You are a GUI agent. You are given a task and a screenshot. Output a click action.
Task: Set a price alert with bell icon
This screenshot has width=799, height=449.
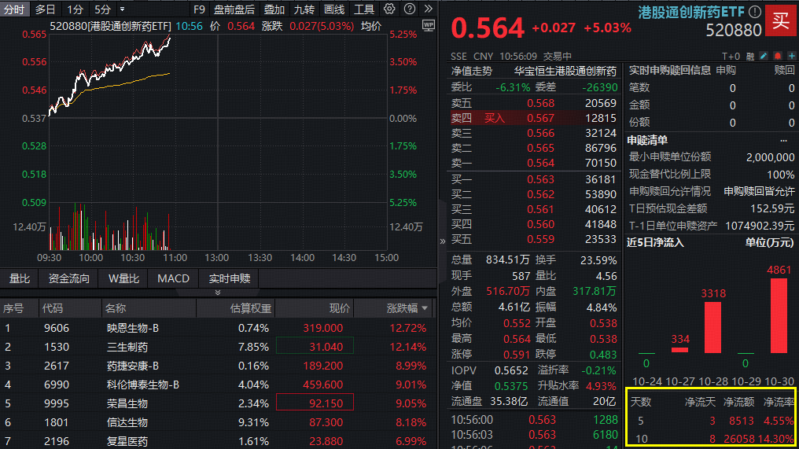(x=777, y=57)
